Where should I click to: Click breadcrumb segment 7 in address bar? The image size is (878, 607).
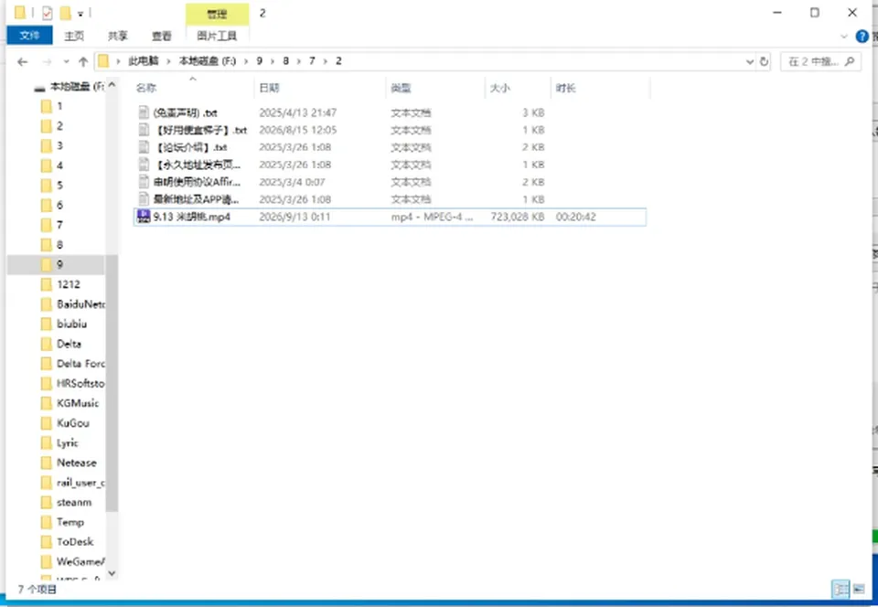coord(312,61)
